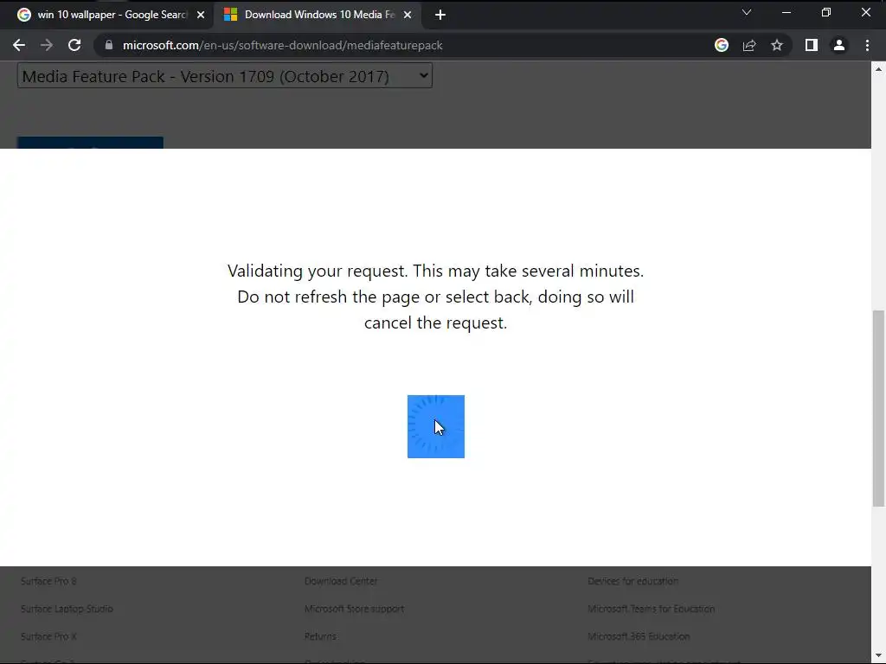
Task: Toggle the browser side panel
Action: click(812, 45)
